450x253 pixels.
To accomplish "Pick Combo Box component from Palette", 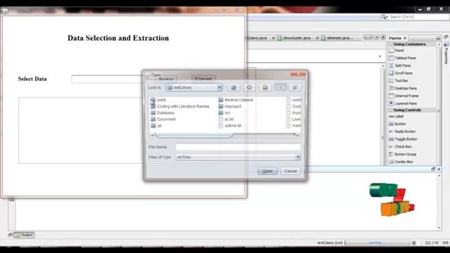I will (x=401, y=162).
